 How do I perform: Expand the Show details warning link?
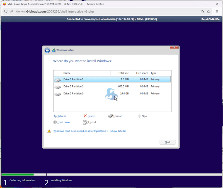point(118,131)
